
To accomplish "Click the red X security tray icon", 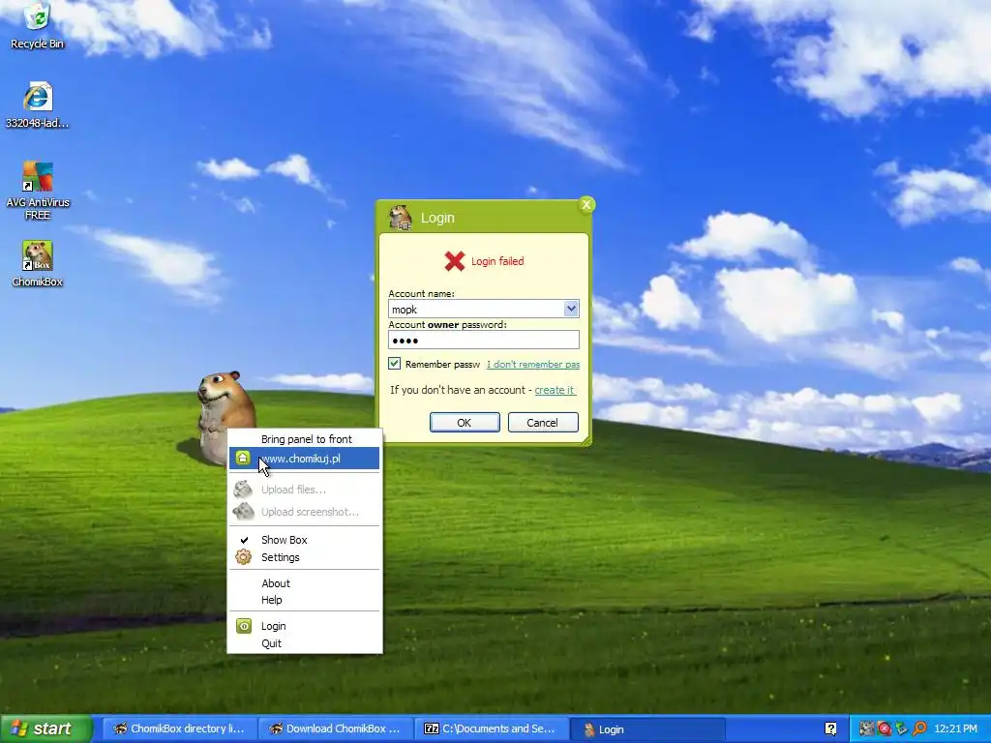I will click(885, 729).
